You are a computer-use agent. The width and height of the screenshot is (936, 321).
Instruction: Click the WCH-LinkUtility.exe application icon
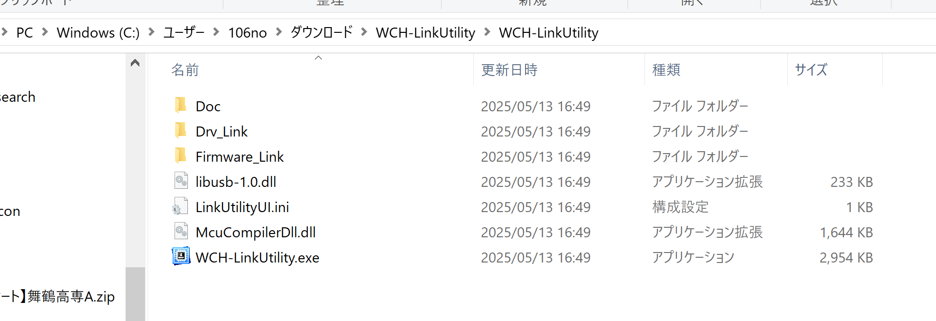181,256
